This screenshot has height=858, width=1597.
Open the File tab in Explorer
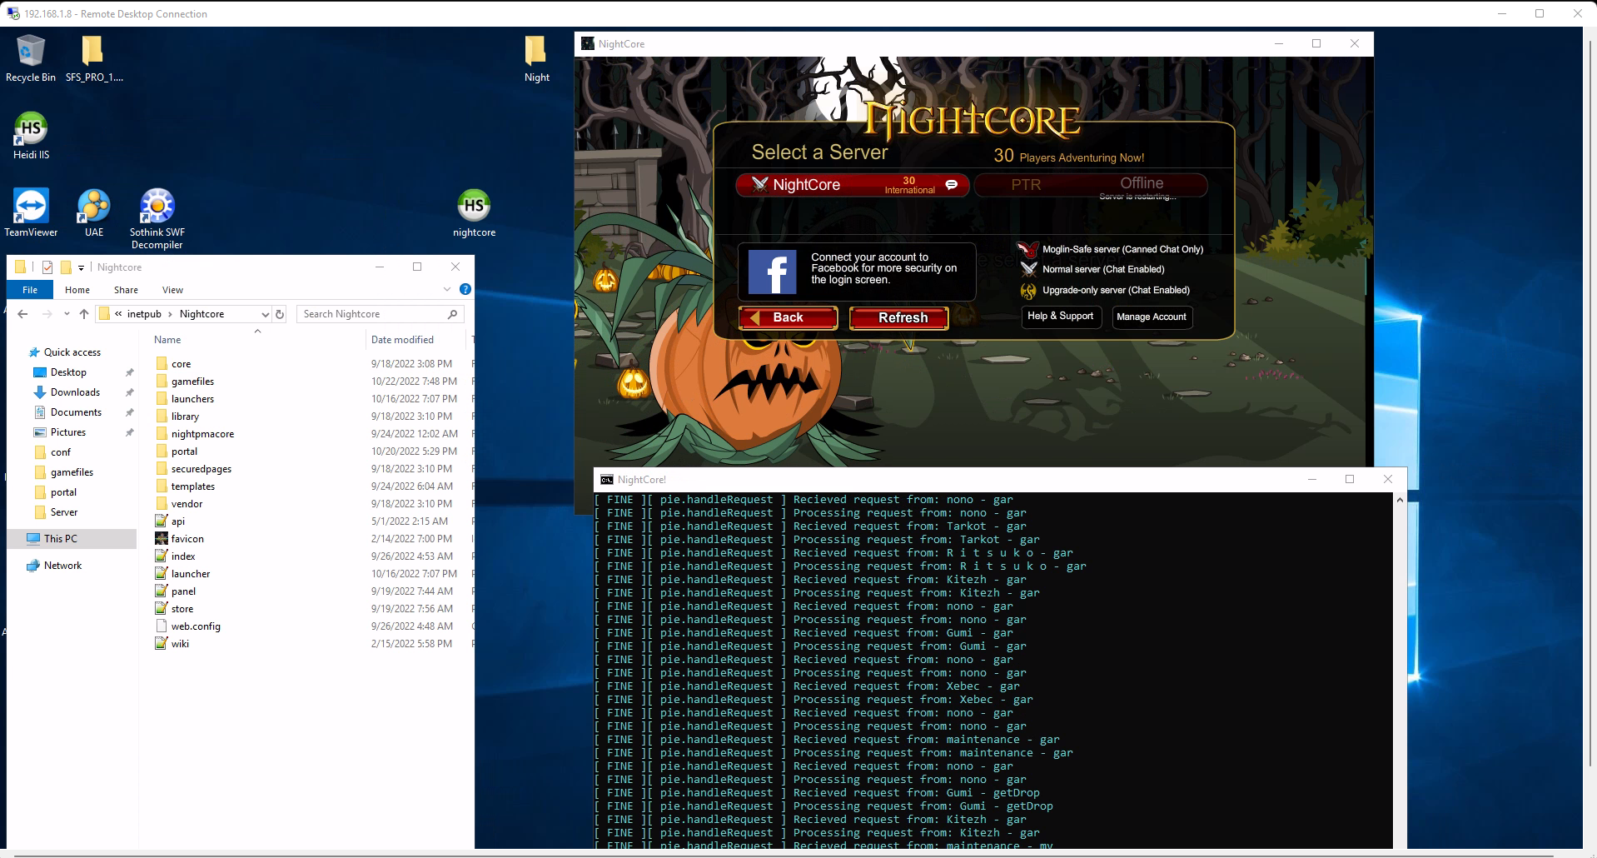(x=30, y=290)
